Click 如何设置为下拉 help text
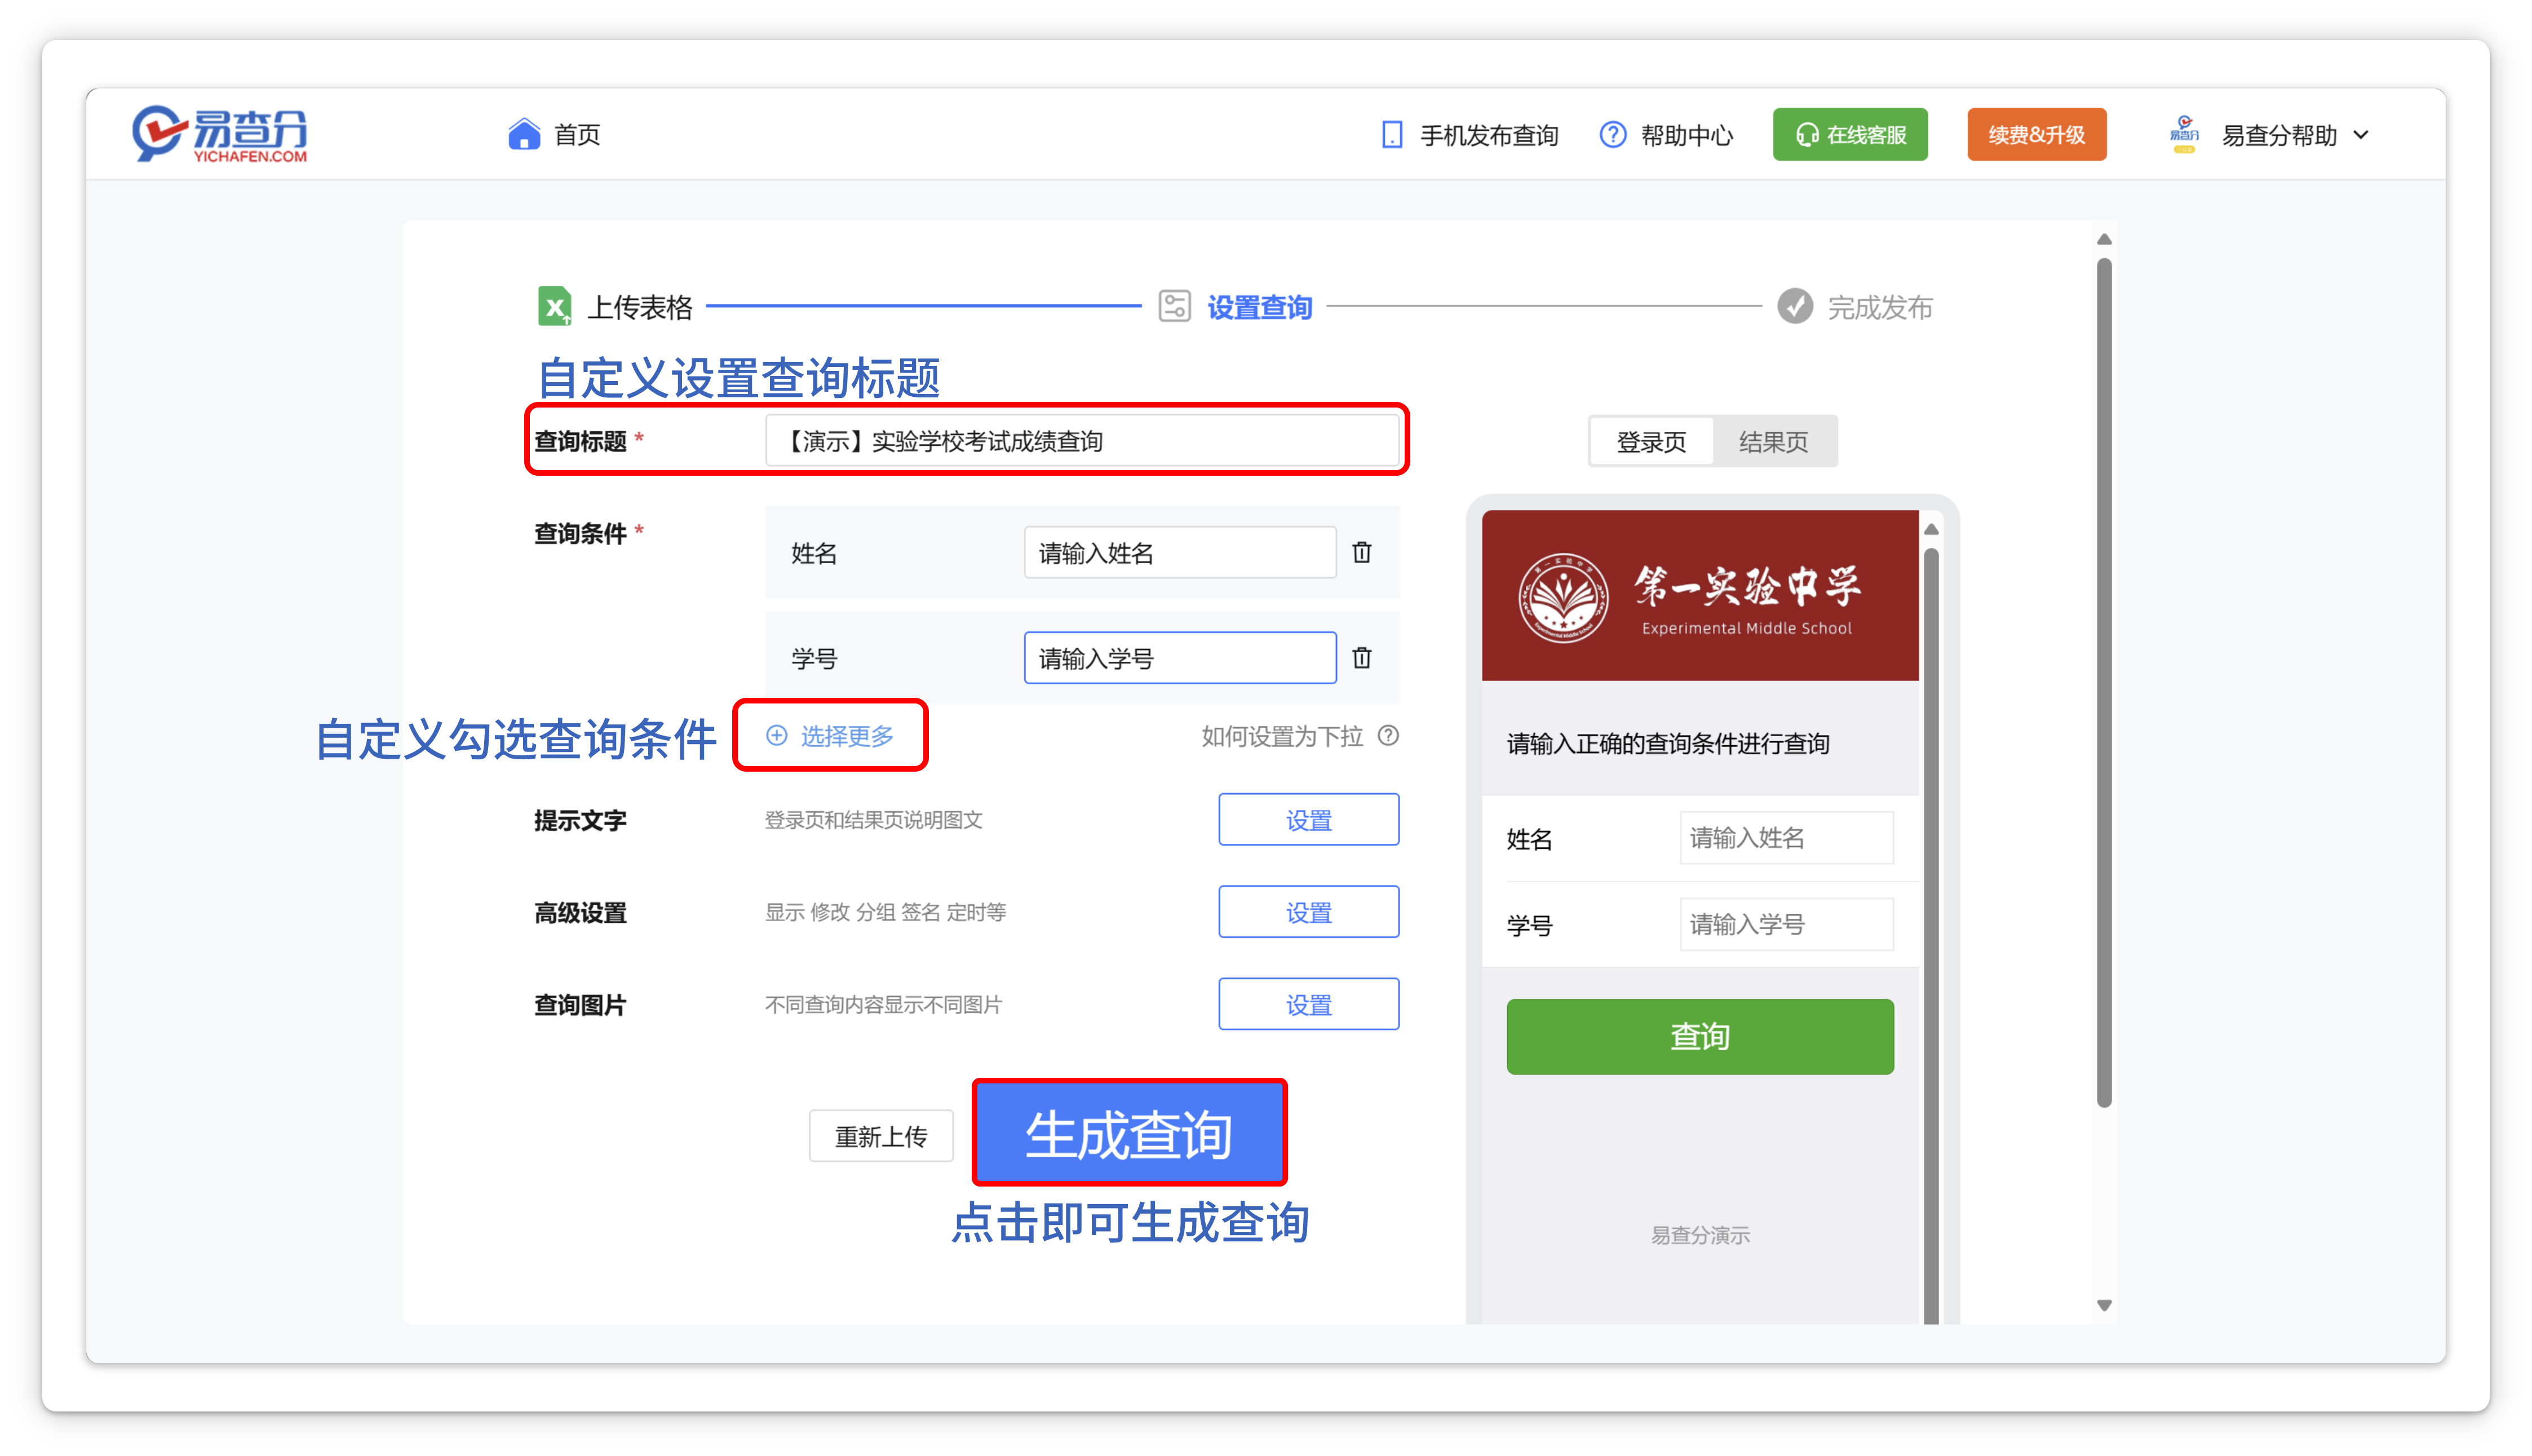The width and height of the screenshot is (2532, 1456). coord(1282,736)
